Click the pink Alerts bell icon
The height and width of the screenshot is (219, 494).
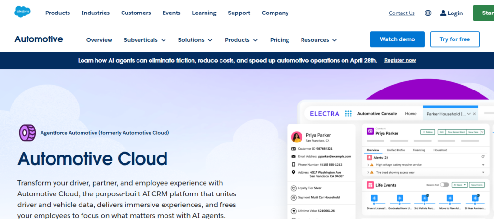click(370, 157)
